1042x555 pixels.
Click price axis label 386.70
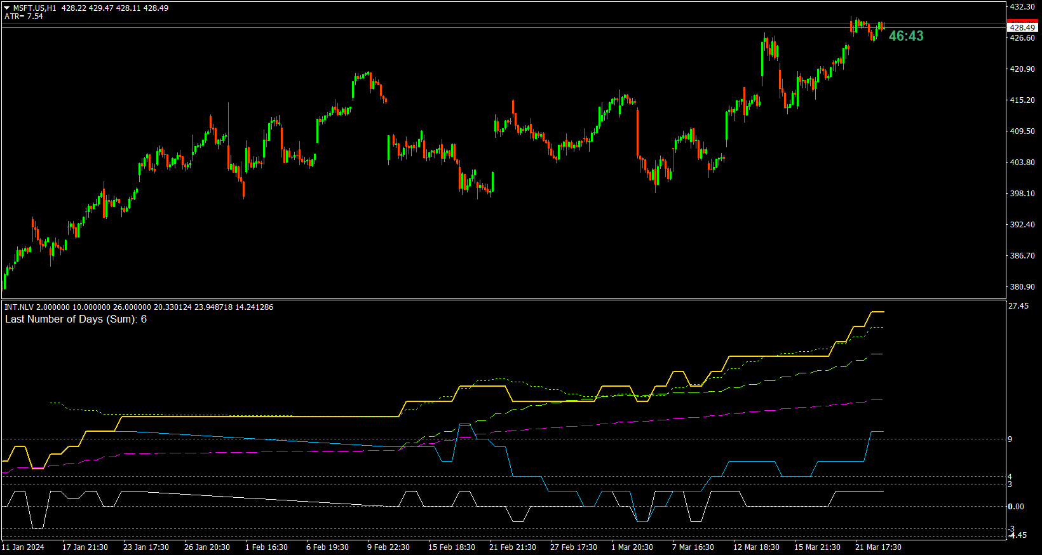pos(1022,256)
